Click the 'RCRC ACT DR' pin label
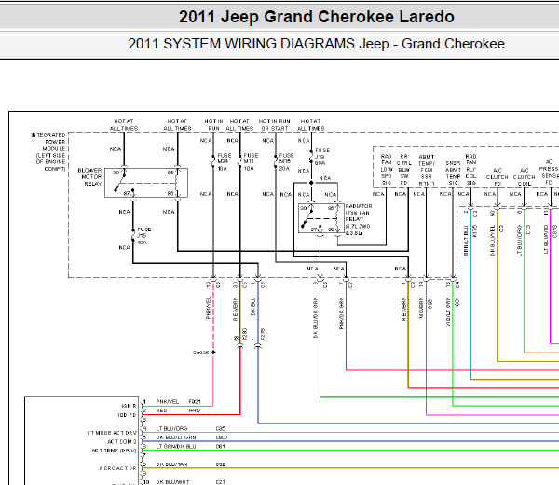 [x=118, y=468]
